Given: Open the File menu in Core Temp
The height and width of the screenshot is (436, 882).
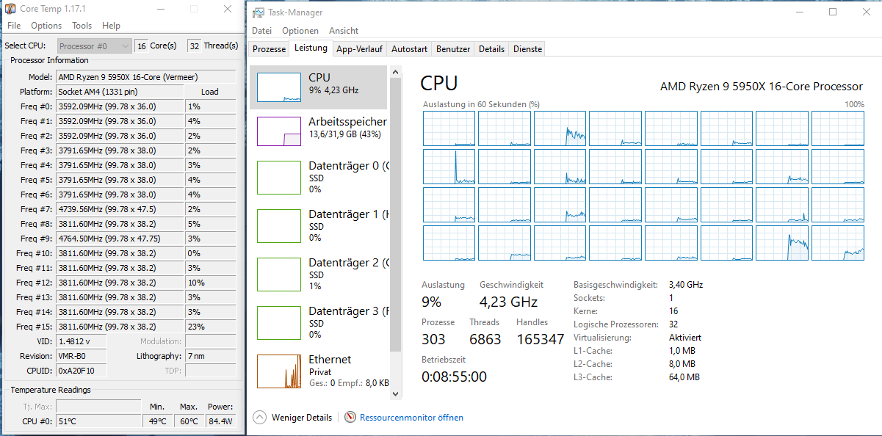Looking at the screenshot, I should pos(14,25).
